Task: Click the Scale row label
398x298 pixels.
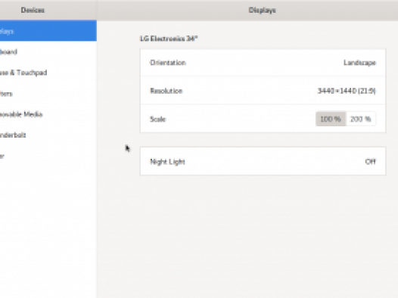Action: [x=157, y=119]
